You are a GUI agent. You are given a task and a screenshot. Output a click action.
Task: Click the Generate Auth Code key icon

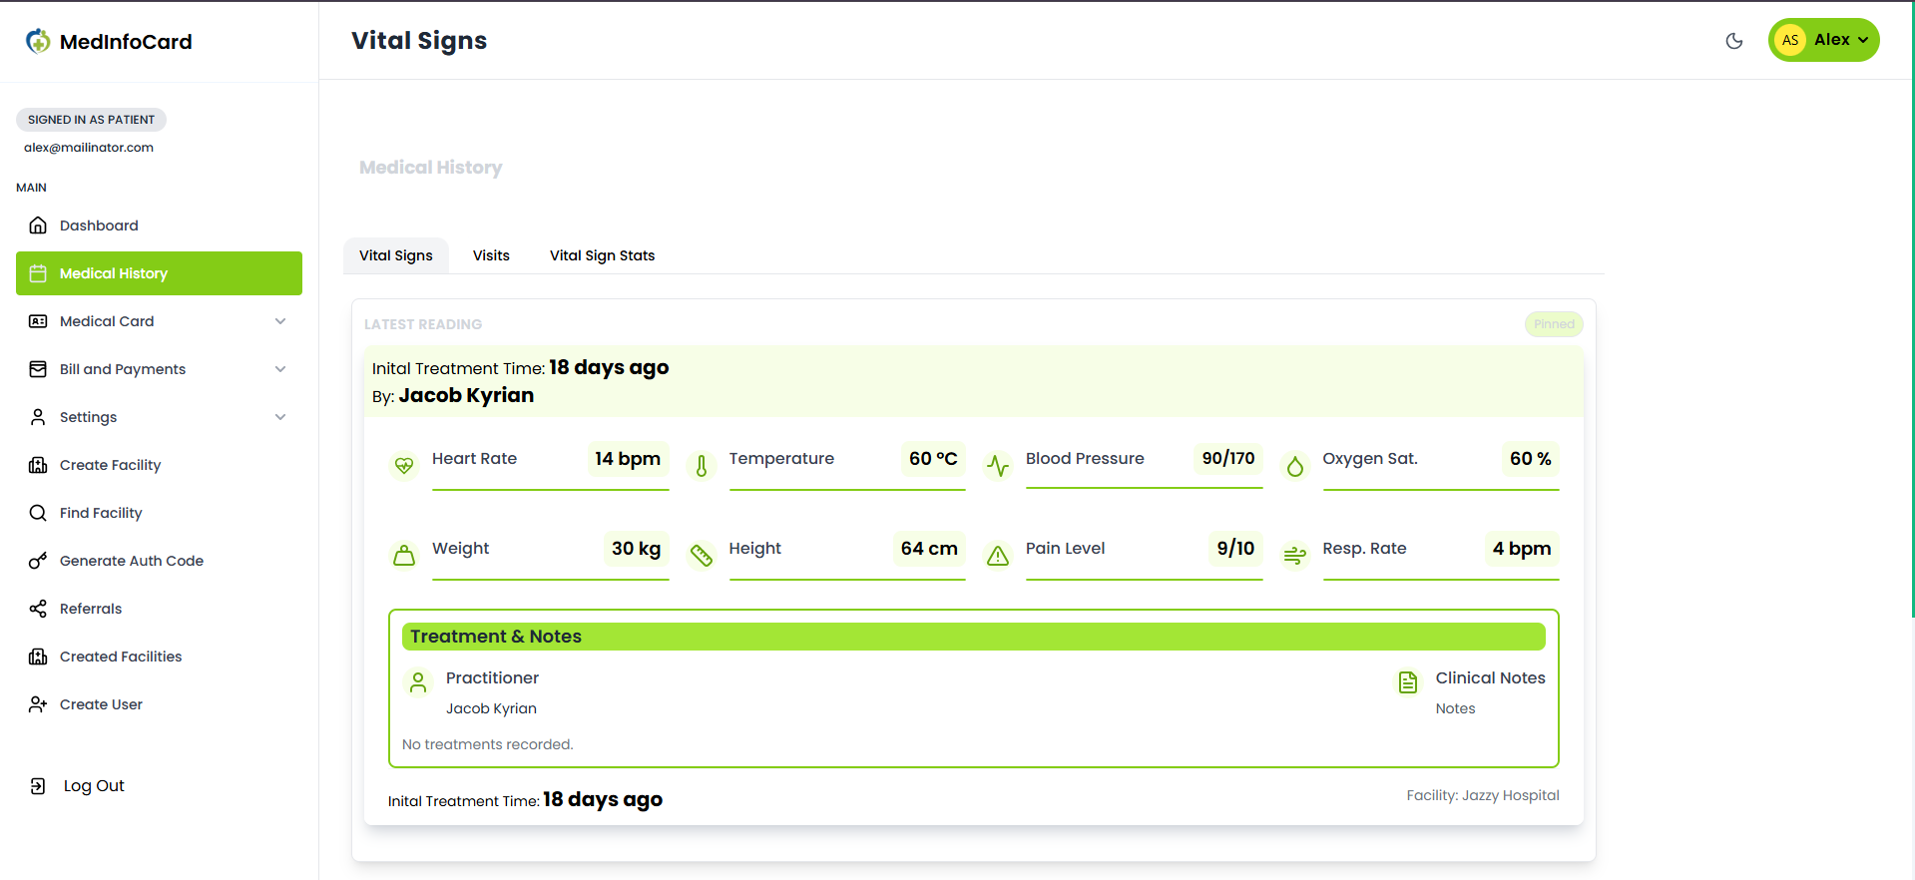point(38,561)
